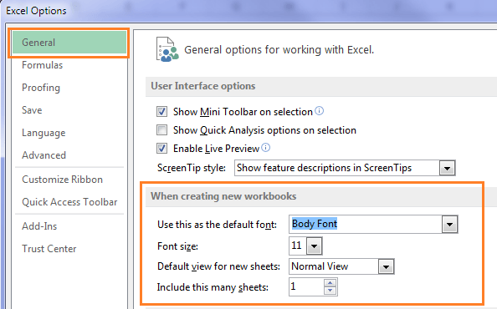497x309 pixels.
Task: Expand the default font dropdown arrow
Action: [449, 225]
